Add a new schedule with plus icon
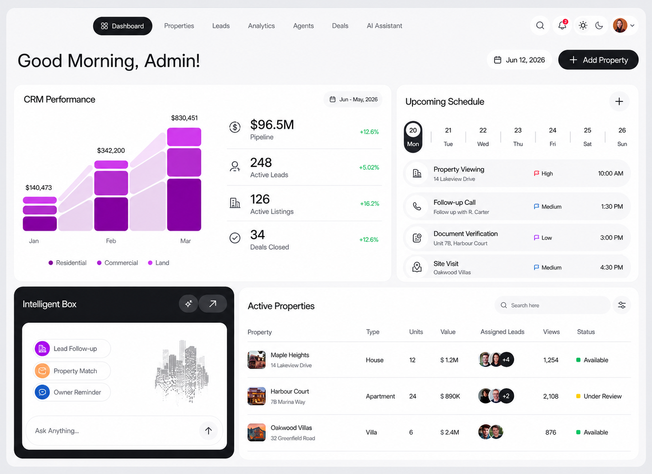 pos(619,101)
